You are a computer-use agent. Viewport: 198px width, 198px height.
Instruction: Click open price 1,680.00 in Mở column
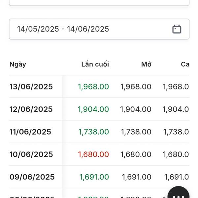pos(136,154)
